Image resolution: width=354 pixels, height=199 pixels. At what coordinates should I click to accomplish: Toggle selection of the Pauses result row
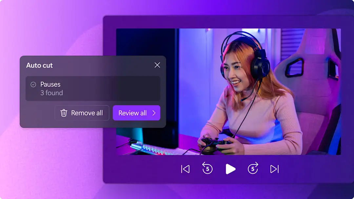(93, 88)
